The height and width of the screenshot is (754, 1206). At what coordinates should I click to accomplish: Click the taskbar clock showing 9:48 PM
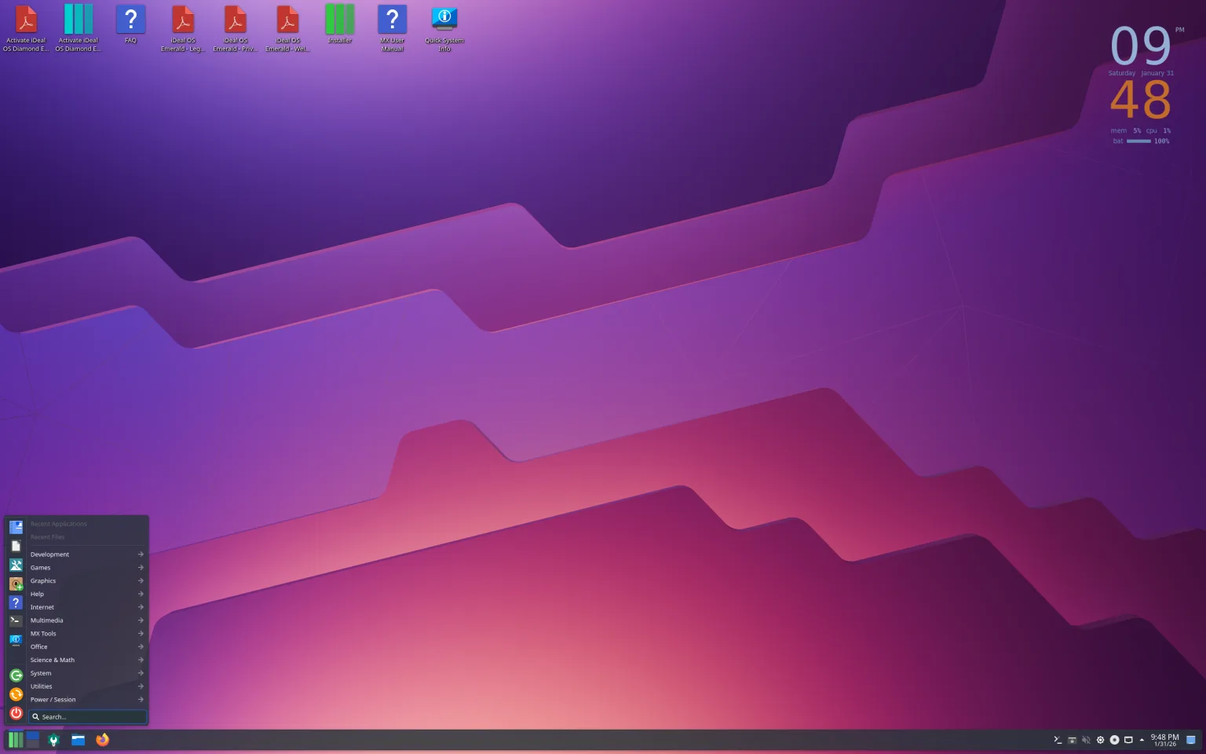tap(1164, 740)
